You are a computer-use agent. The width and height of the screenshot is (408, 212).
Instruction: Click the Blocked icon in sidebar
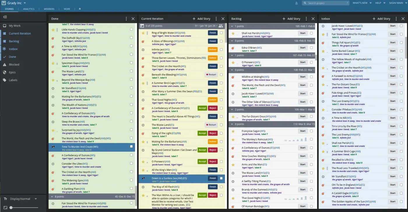point(5,65)
